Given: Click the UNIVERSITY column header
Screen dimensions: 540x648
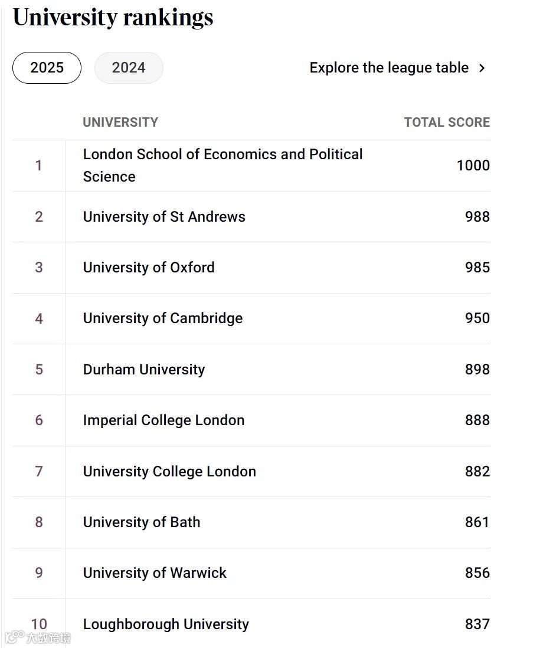Looking at the screenshot, I should pyautogui.click(x=120, y=122).
